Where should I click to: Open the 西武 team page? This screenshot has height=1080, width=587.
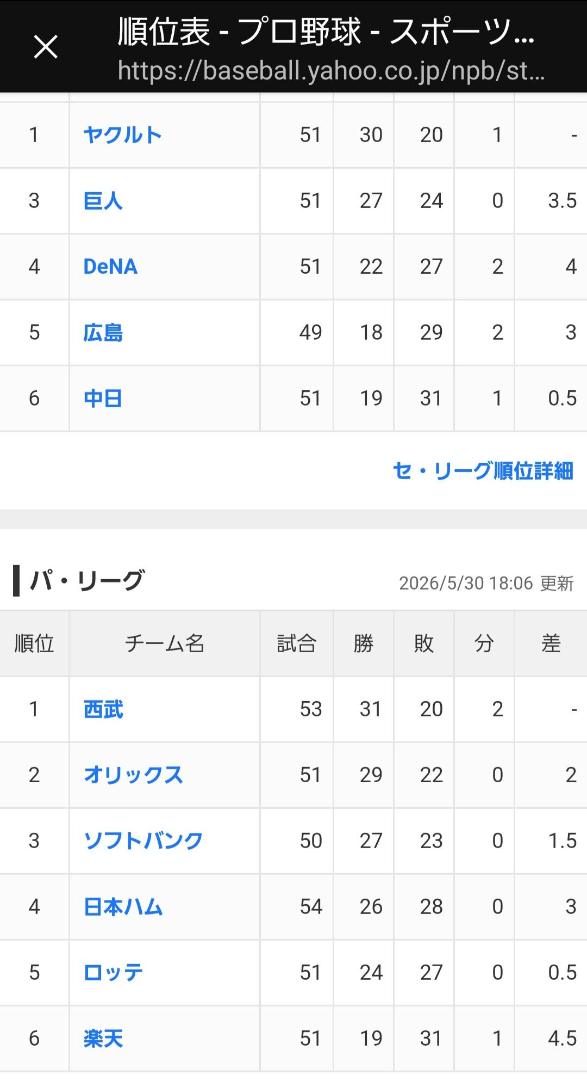(103, 709)
